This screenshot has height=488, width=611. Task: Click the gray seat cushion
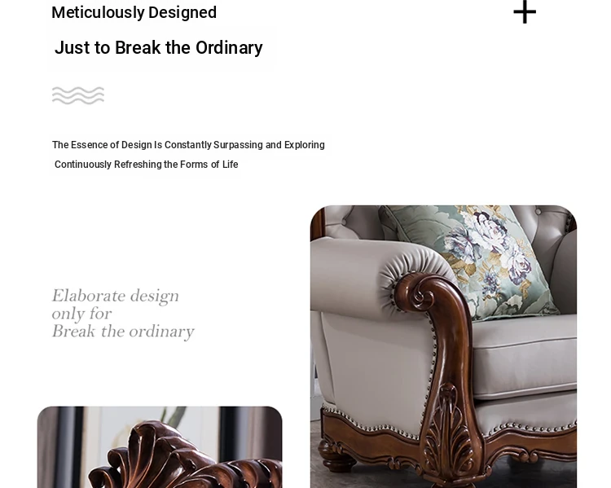524,357
